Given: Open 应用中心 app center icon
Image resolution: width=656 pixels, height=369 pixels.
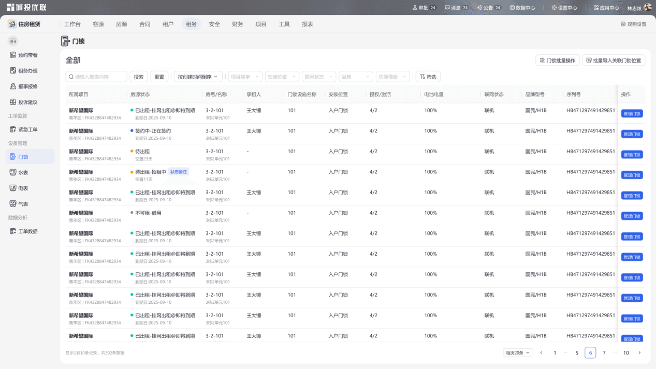Looking at the screenshot, I should point(596,8).
